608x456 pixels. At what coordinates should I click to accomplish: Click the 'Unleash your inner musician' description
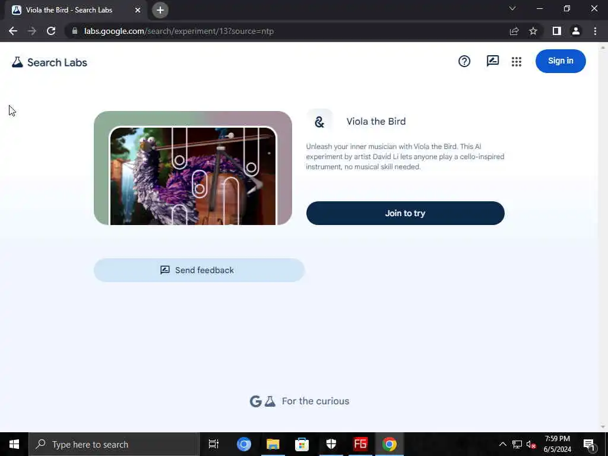[405, 157]
